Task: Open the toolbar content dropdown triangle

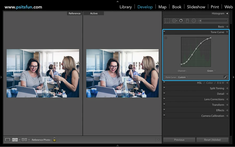Action: [158, 140]
